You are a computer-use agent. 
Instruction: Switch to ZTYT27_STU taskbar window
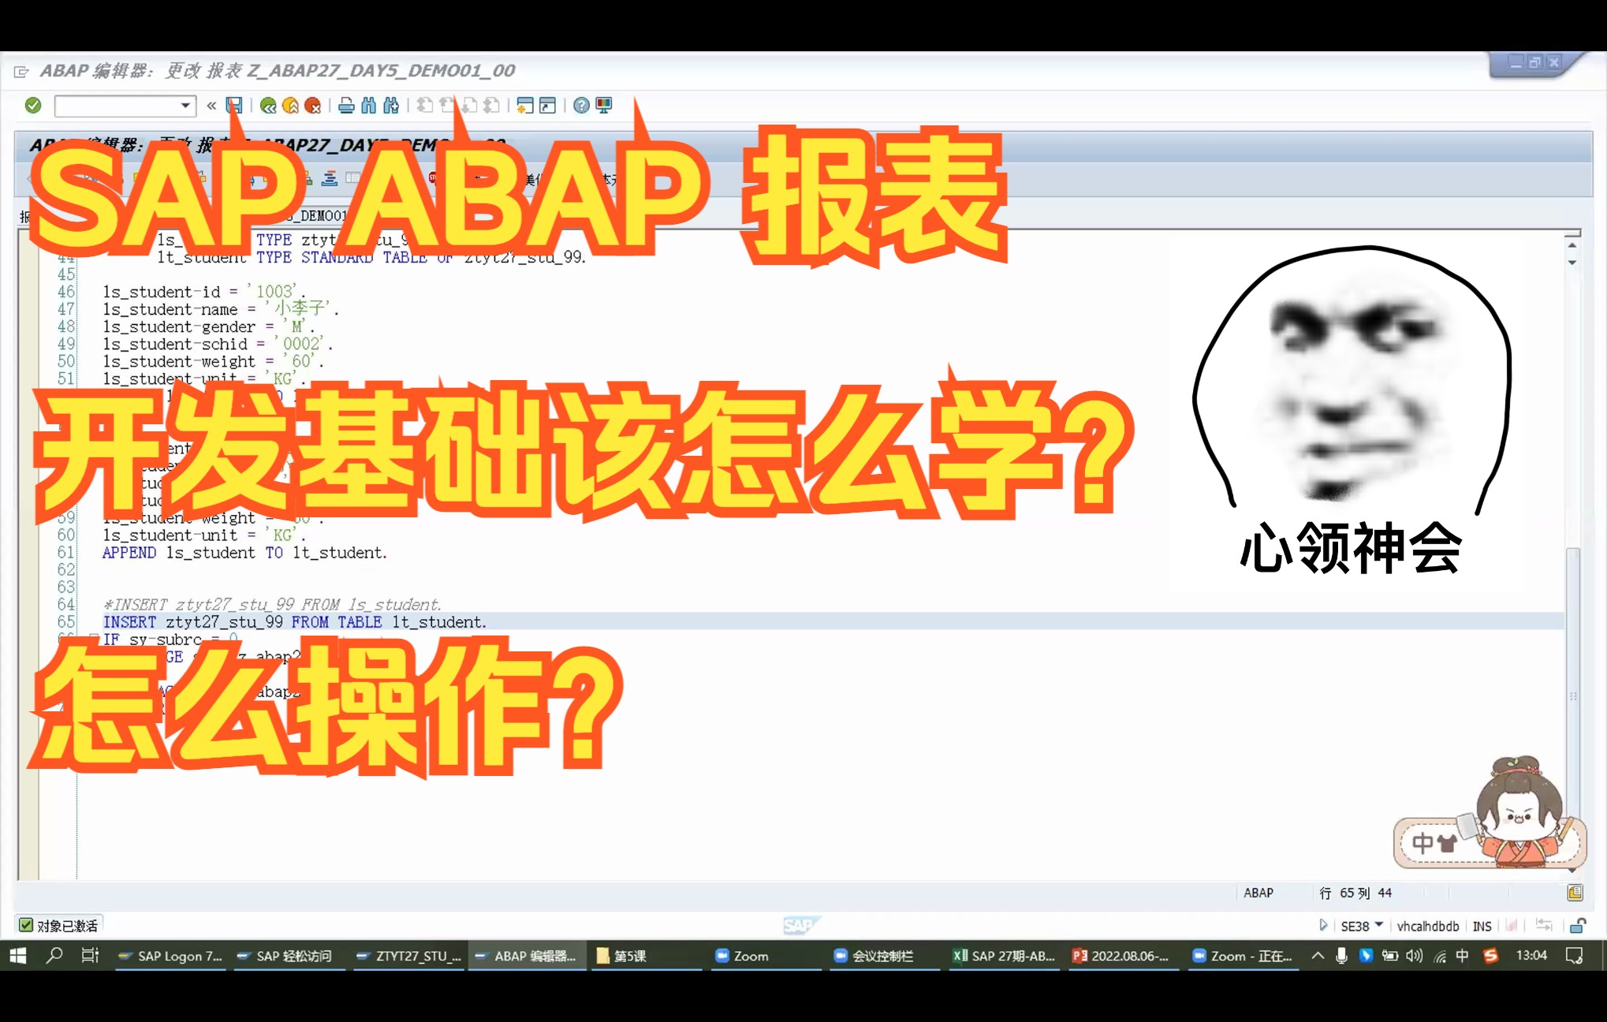pyautogui.click(x=408, y=956)
